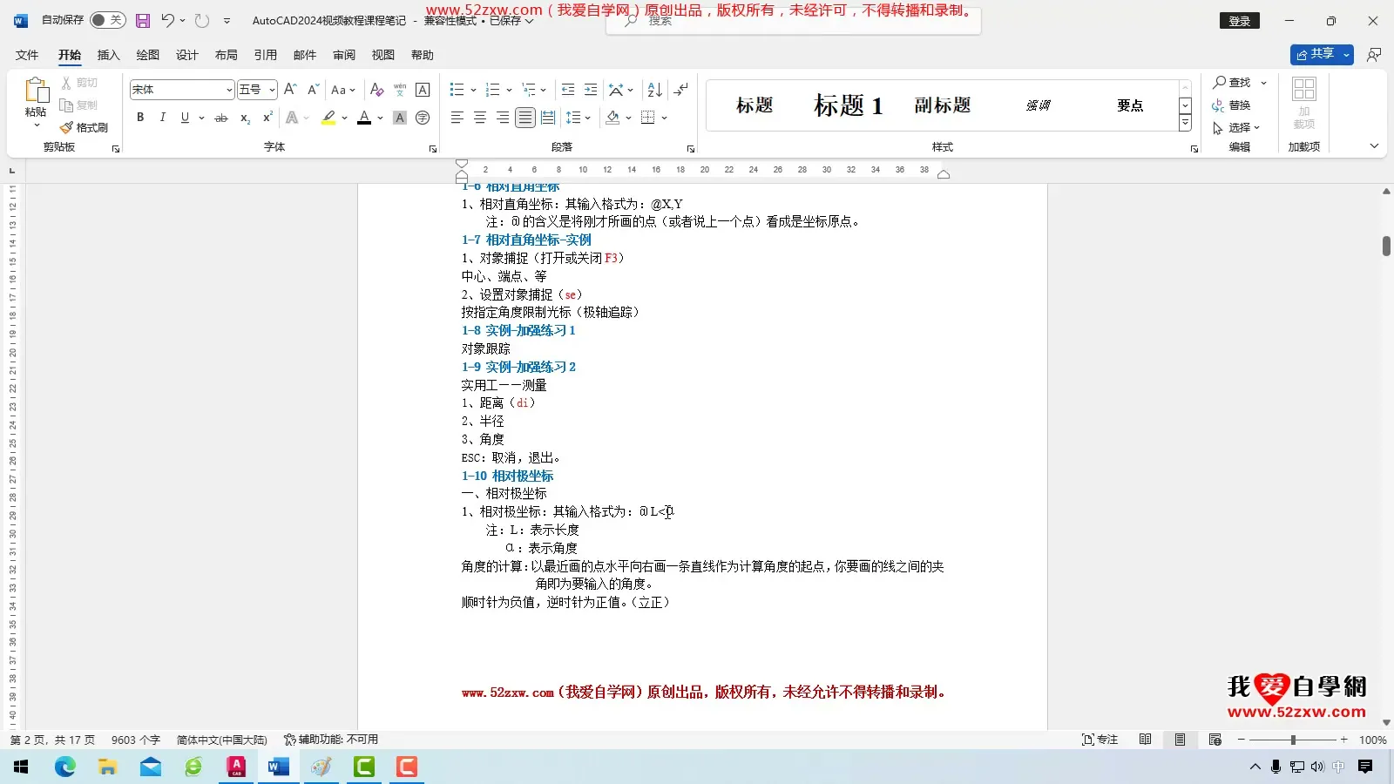
Task: Open AutoCAD from the Windows taskbar
Action: 236,767
